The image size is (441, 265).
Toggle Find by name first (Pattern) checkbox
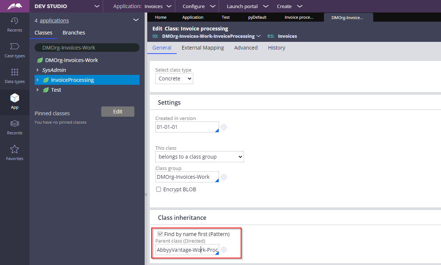(160, 234)
